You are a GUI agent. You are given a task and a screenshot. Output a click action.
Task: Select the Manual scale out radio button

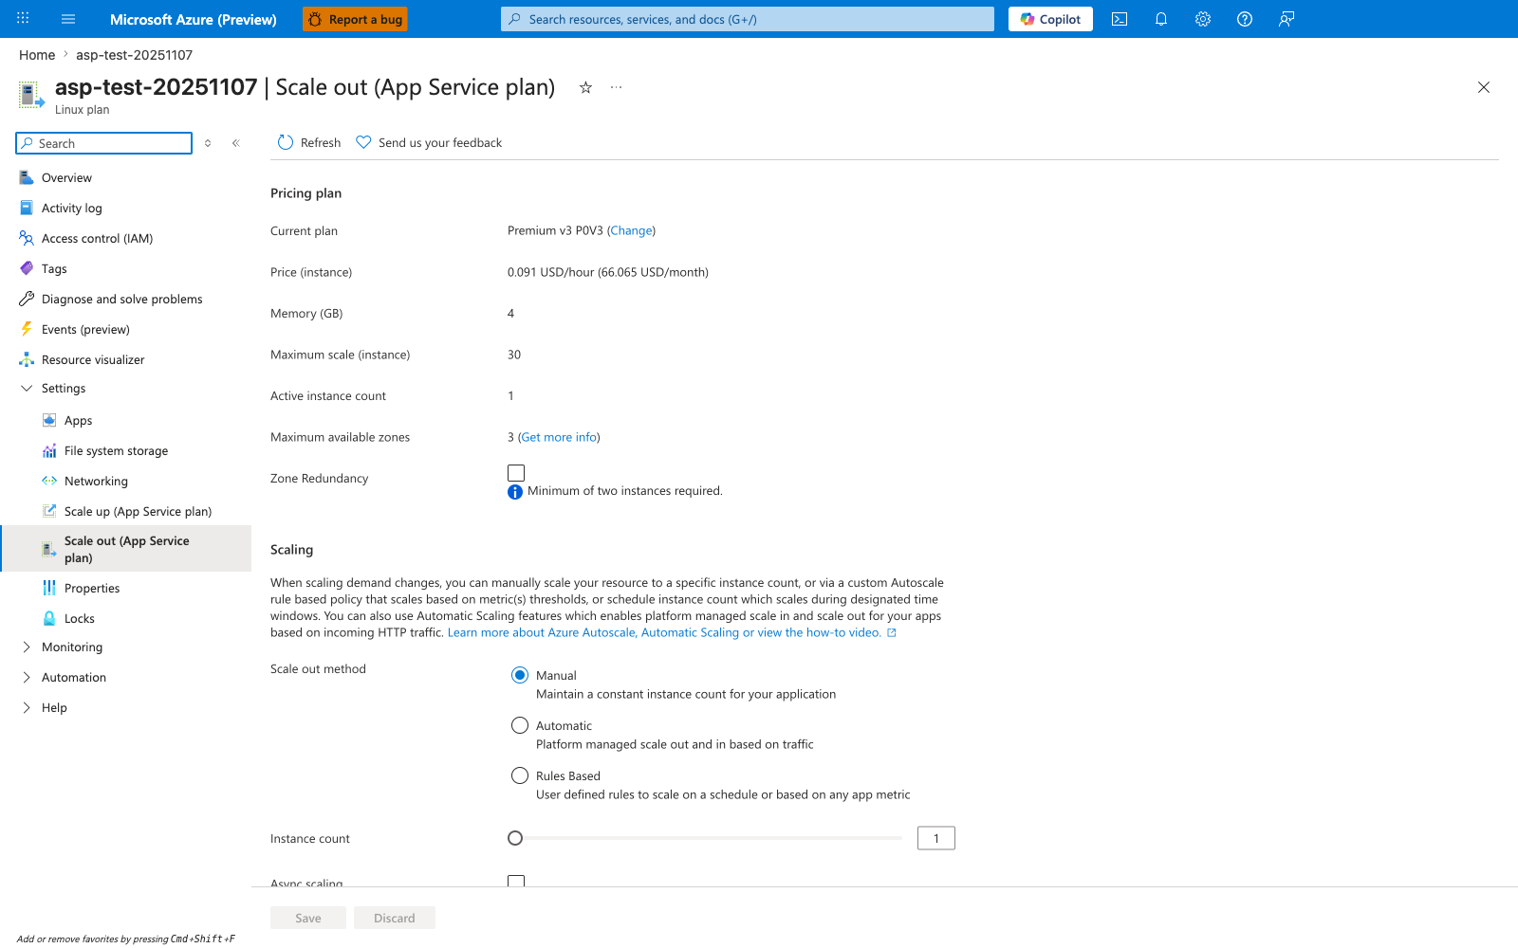click(520, 675)
